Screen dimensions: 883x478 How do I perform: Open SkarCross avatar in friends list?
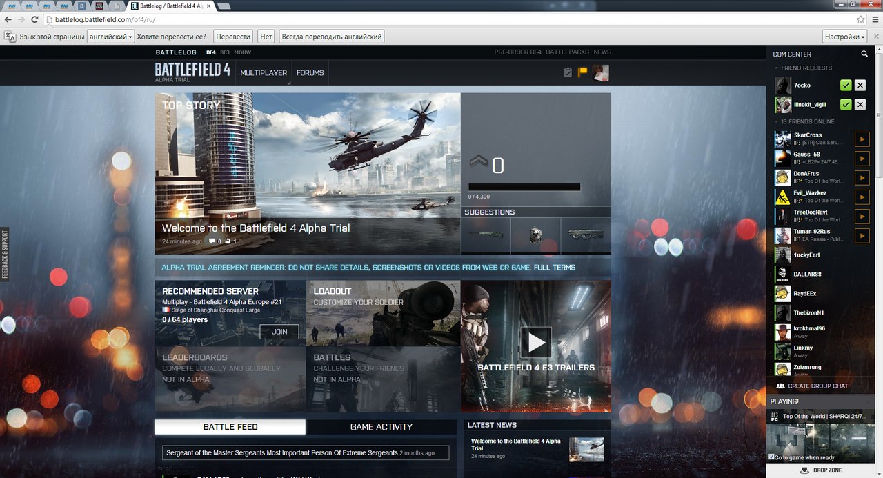(782, 139)
